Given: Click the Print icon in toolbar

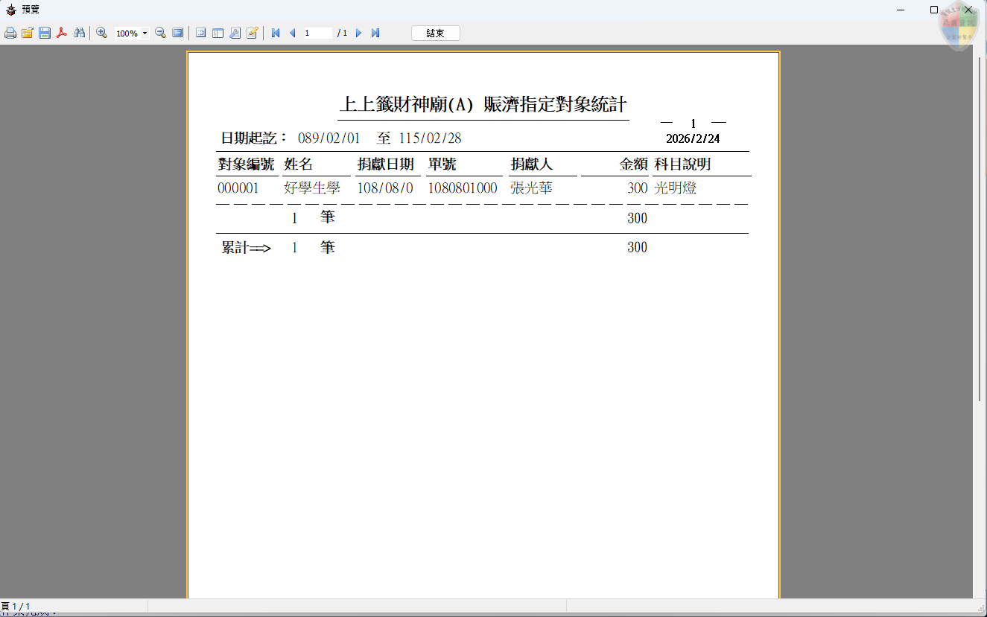Looking at the screenshot, I should click(10, 33).
